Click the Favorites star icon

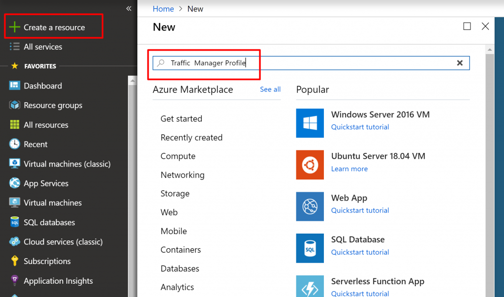point(14,66)
